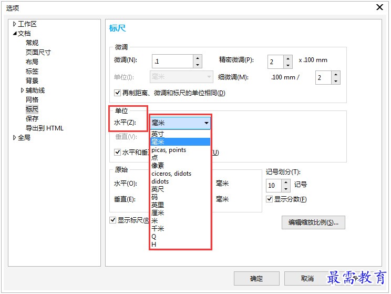Viewport: 391px width, 294px height.
Task: Choose 英寸 from the units list
Action: point(180,134)
